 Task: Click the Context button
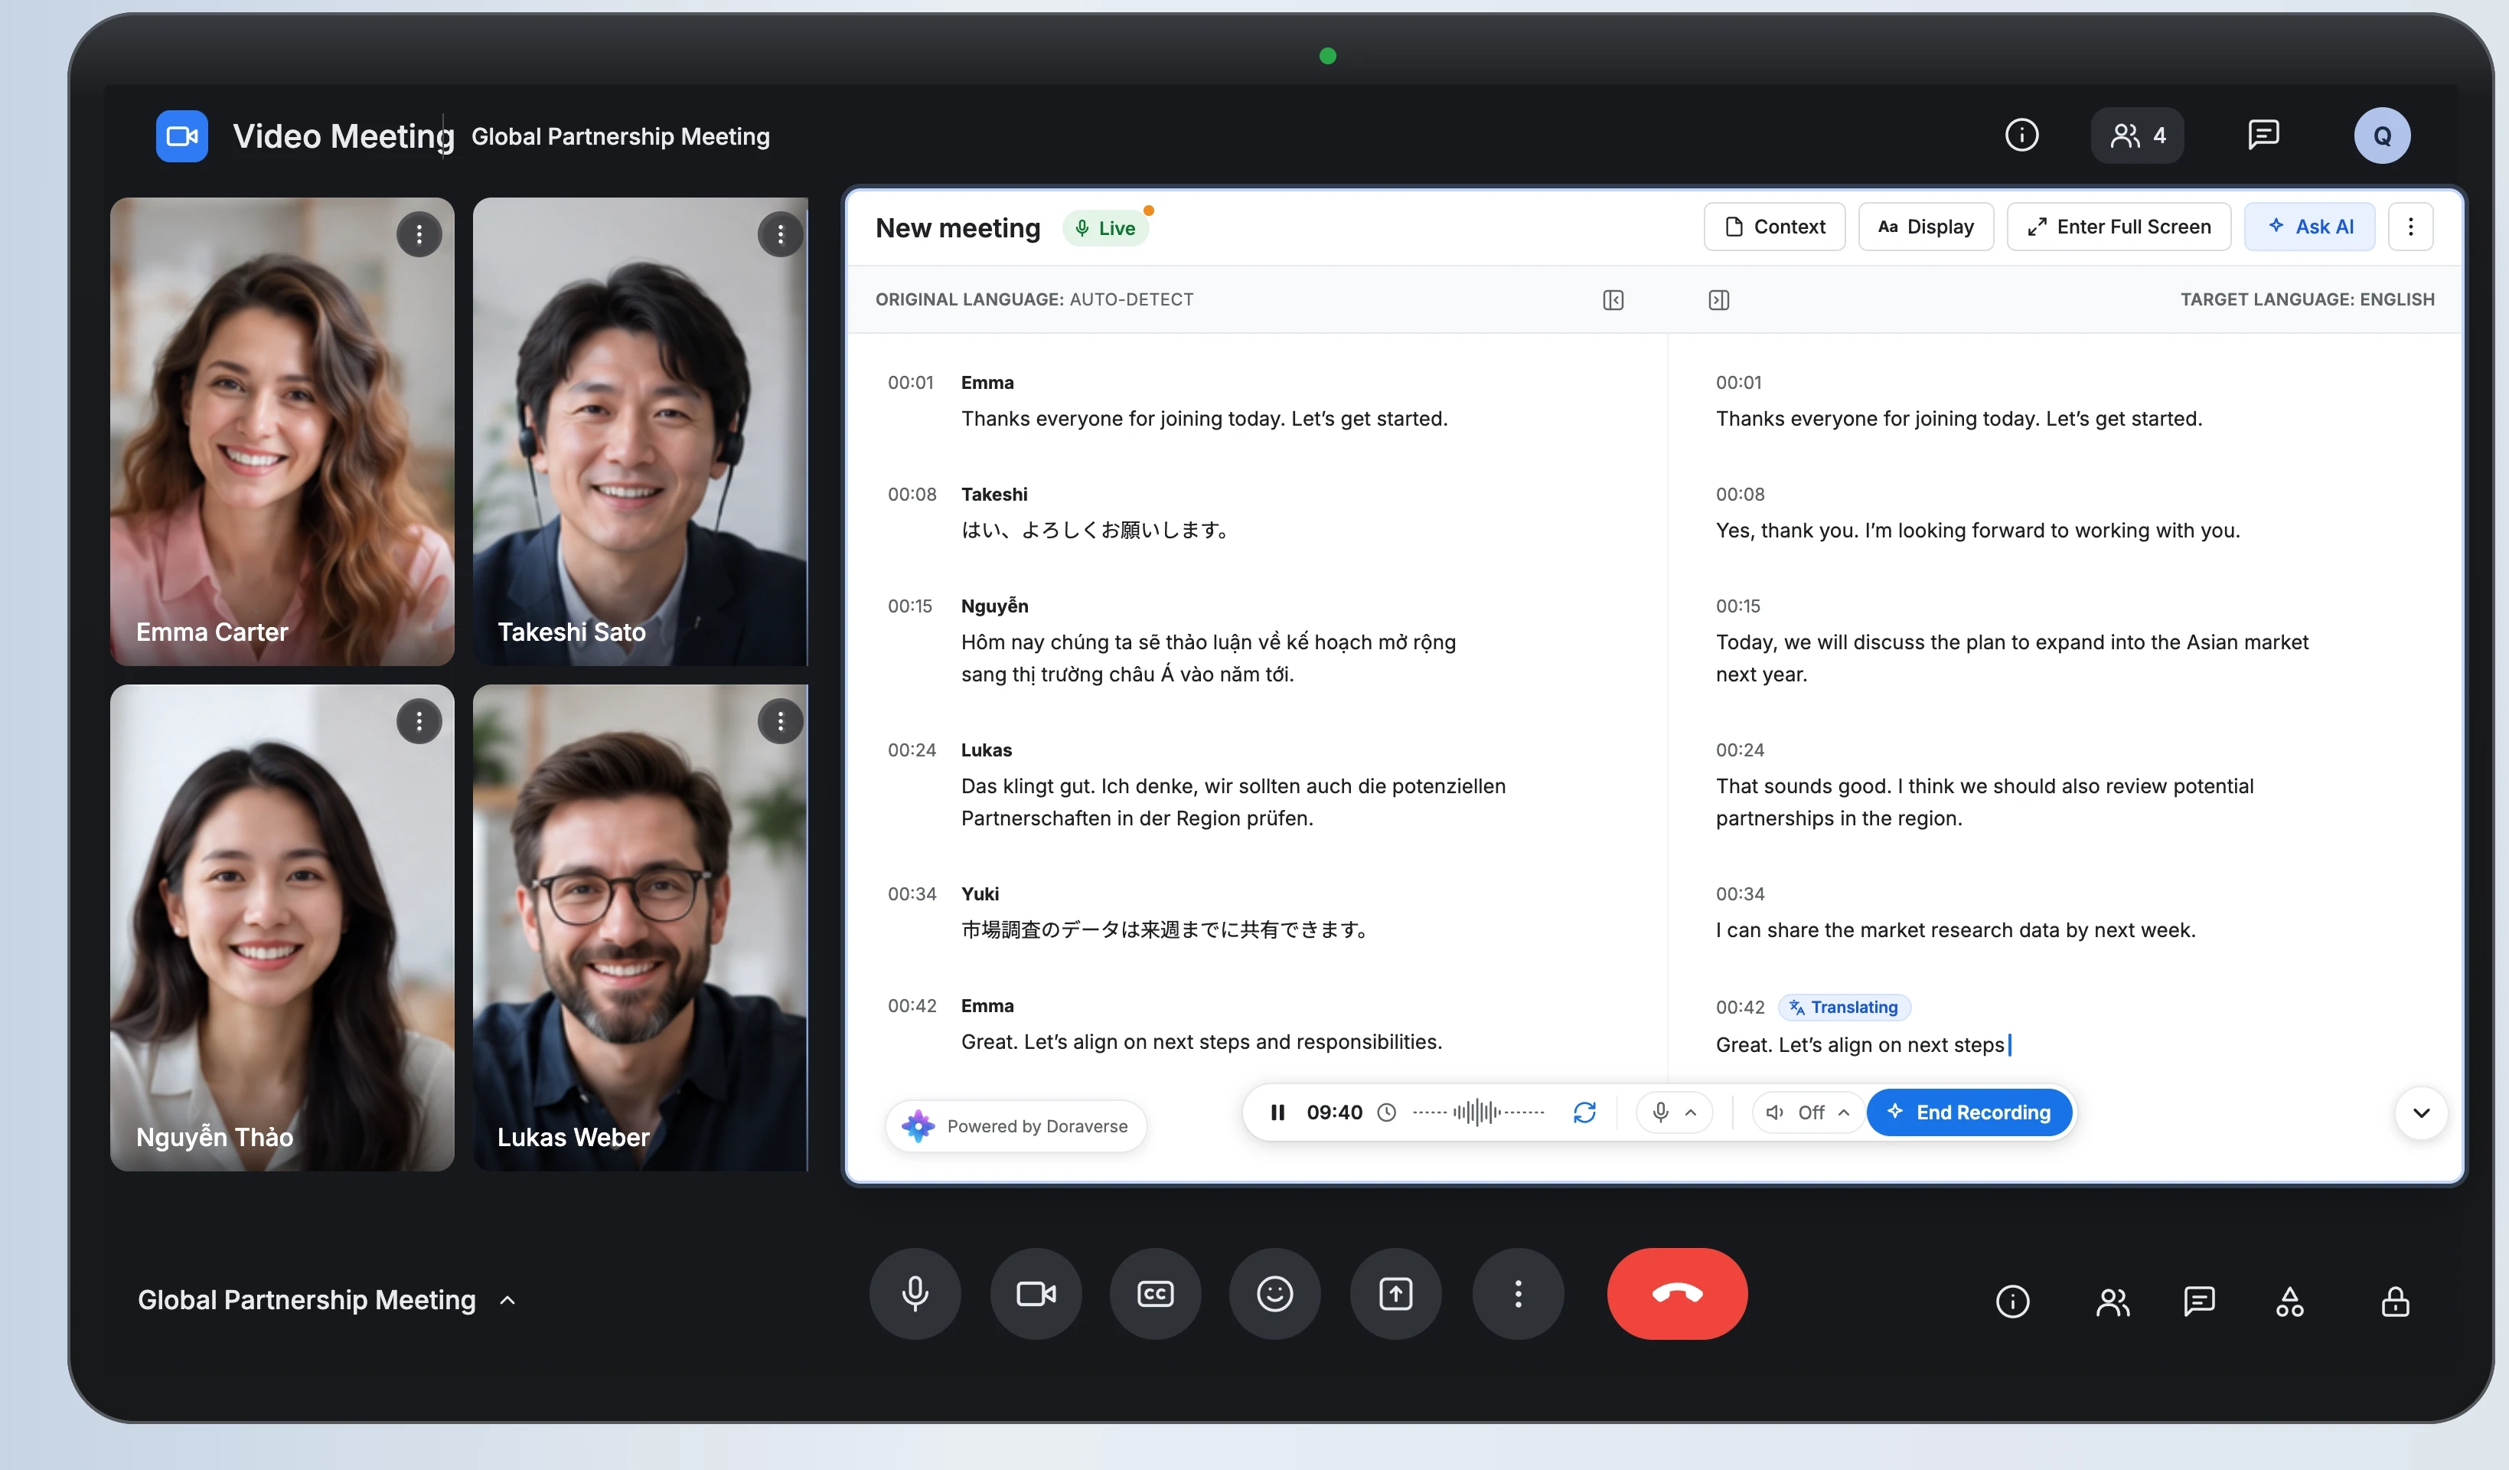1774,227
